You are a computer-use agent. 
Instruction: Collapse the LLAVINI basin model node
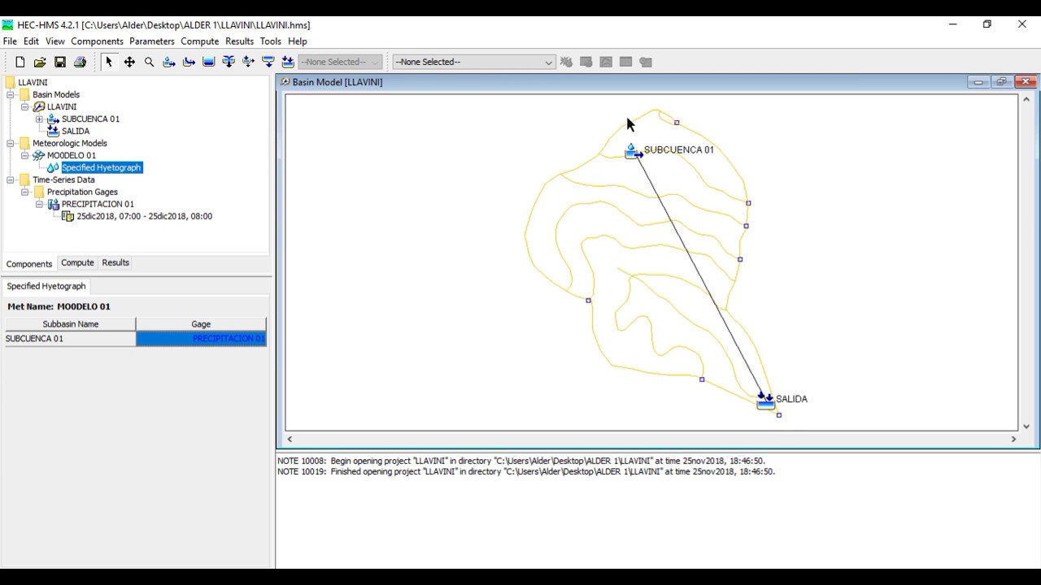coord(24,106)
